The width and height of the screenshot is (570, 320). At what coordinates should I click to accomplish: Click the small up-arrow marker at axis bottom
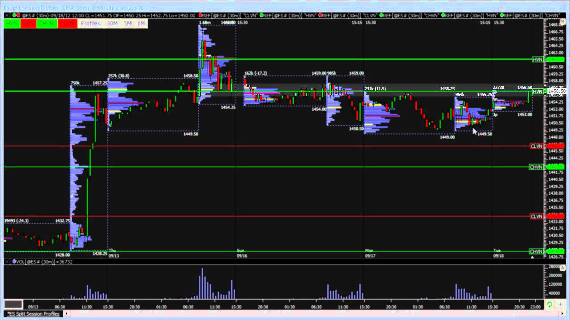[x=532, y=257]
